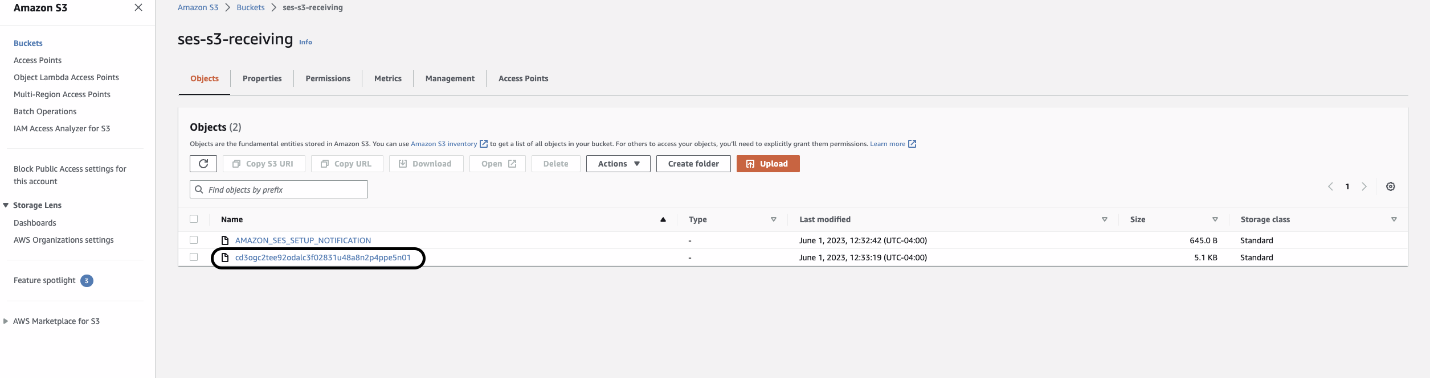Open the Properties tab

coord(262,78)
